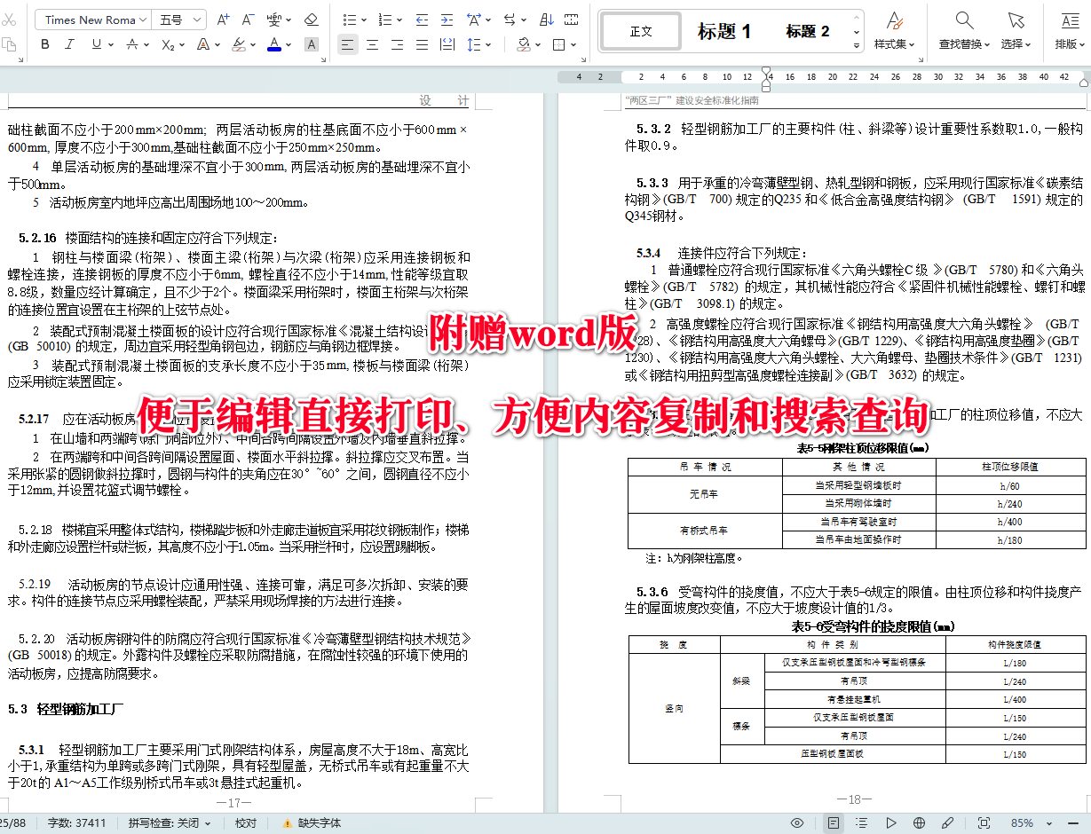Decrease font size with A- icon
The width and height of the screenshot is (1091, 834).
(x=248, y=19)
